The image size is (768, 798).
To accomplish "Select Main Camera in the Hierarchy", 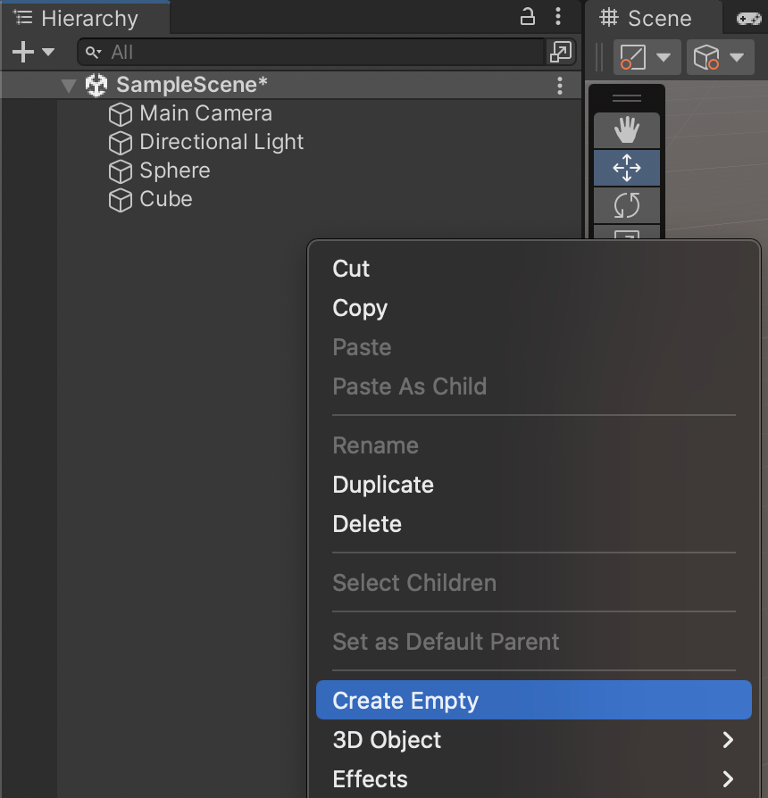I will [x=205, y=113].
